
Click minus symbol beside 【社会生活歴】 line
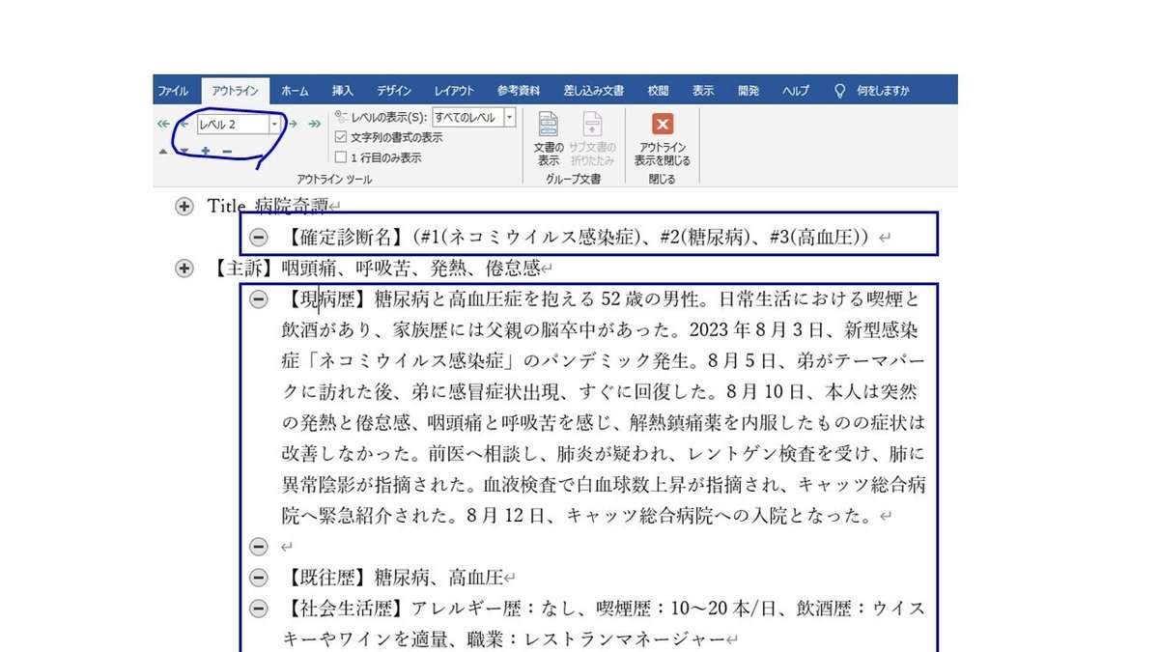click(x=258, y=609)
